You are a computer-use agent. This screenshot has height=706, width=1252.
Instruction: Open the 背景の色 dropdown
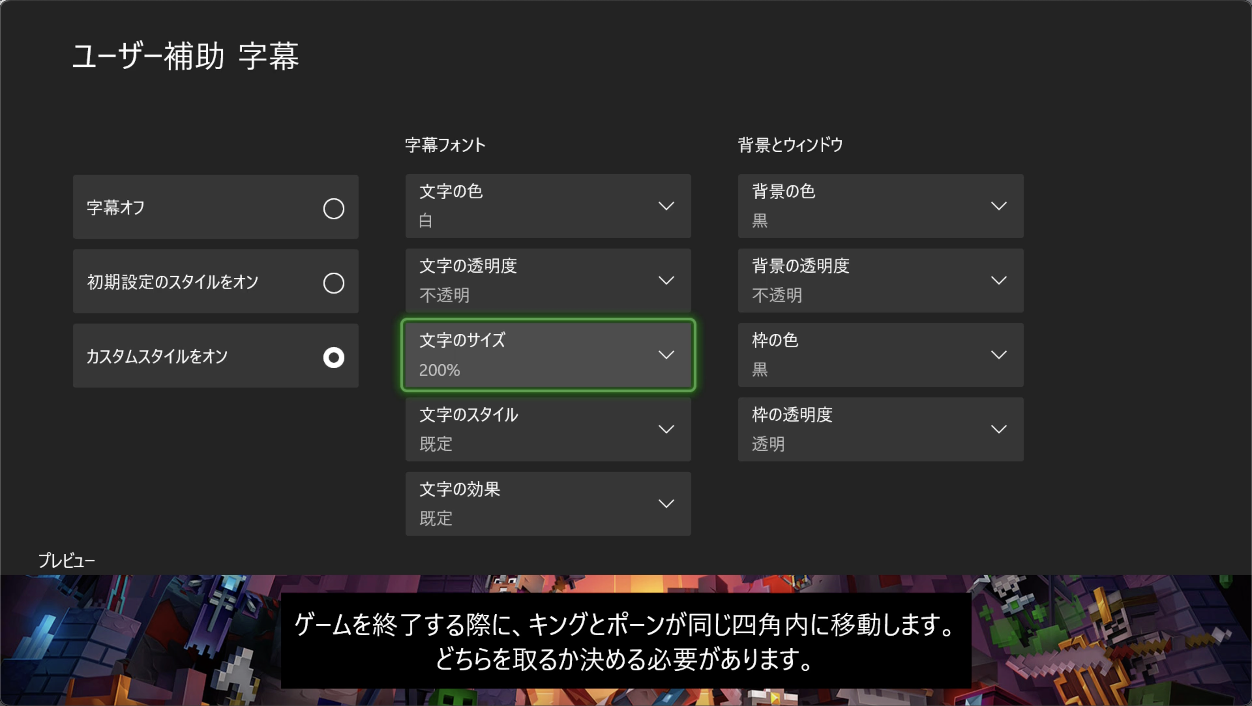coord(881,206)
